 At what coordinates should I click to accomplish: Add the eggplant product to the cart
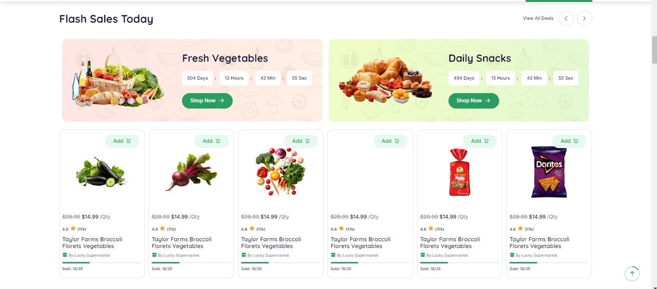[122, 141]
